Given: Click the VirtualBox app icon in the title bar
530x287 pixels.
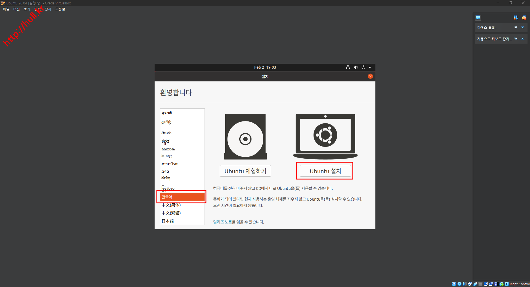Looking at the screenshot, I should click(x=3, y=3).
